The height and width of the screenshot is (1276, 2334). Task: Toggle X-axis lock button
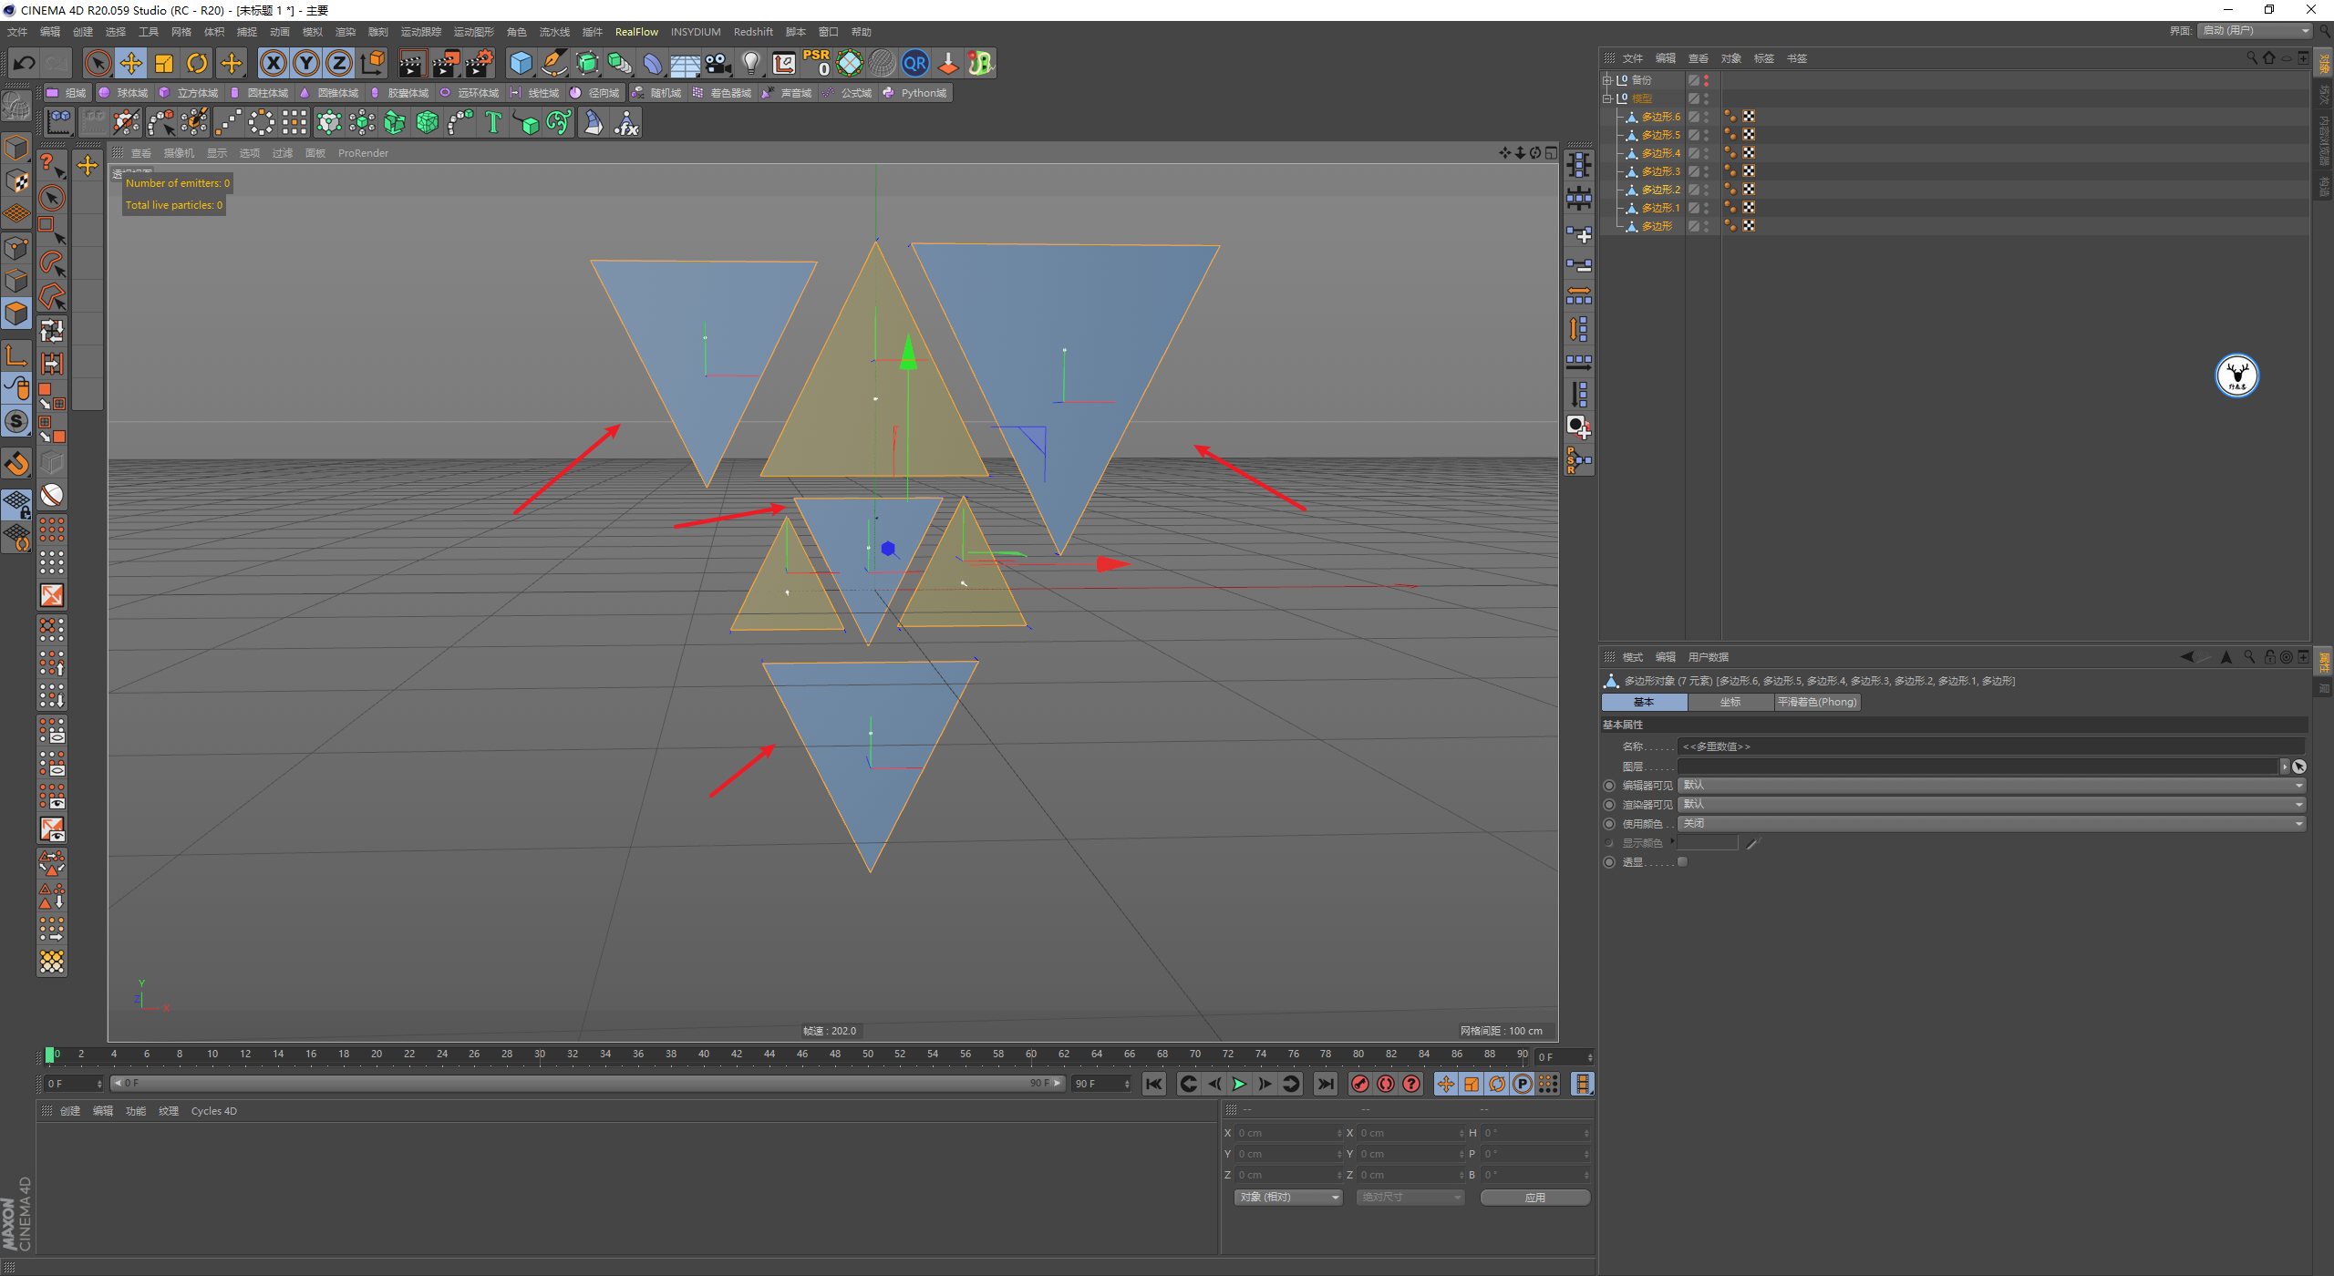click(x=273, y=63)
